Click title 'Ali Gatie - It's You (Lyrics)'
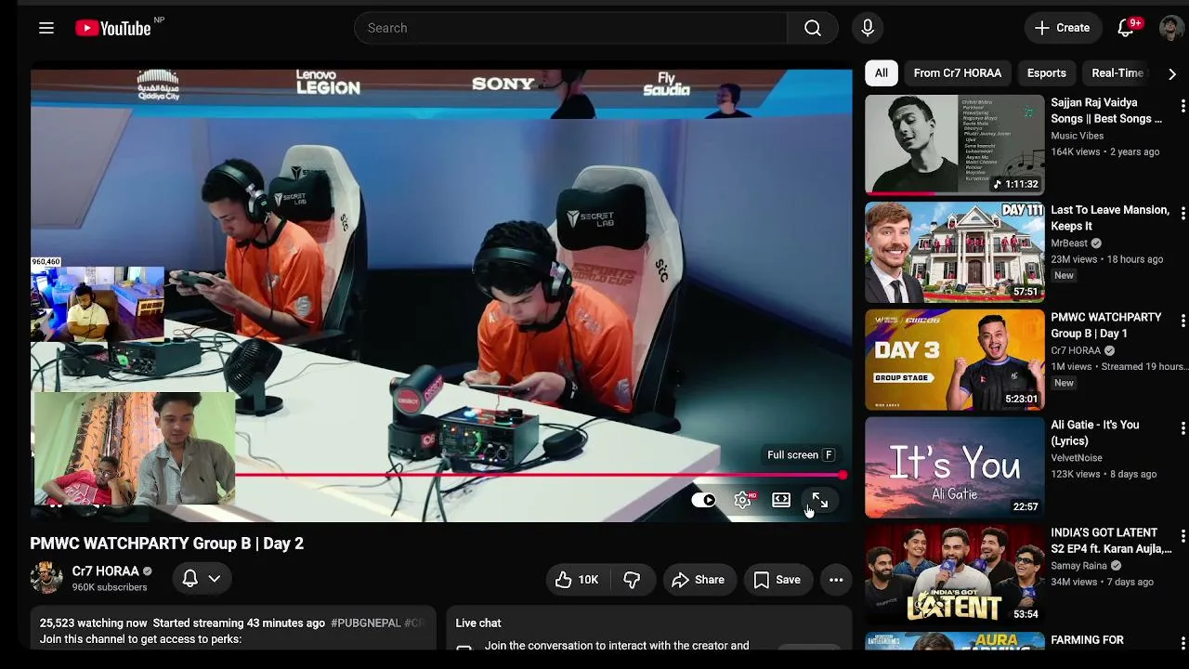The image size is (1189, 669). [1094, 433]
